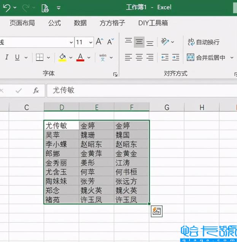237x242 pixels.
Task: Increase font size with large A icon
Action: pyautogui.click(x=100, y=41)
